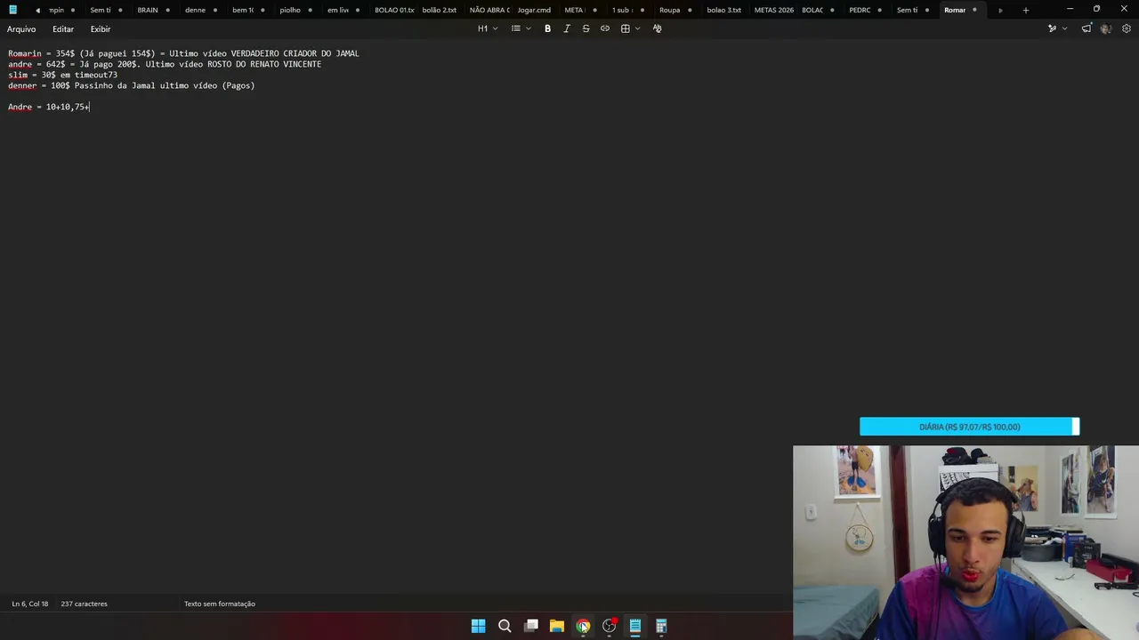Switch to Chrome on the taskbar
Image resolution: width=1139 pixels, height=640 pixels.
(583, 626)
